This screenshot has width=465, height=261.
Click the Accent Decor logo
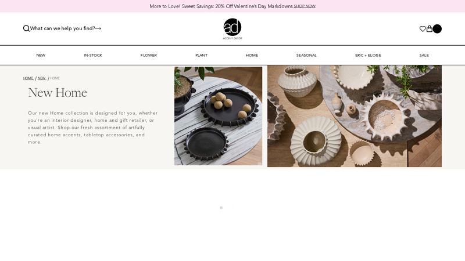[x=233, y=28]
